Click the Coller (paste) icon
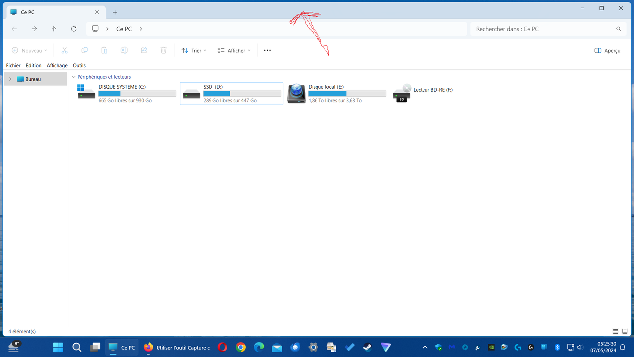634x357 pixels. tap(104, 50)
